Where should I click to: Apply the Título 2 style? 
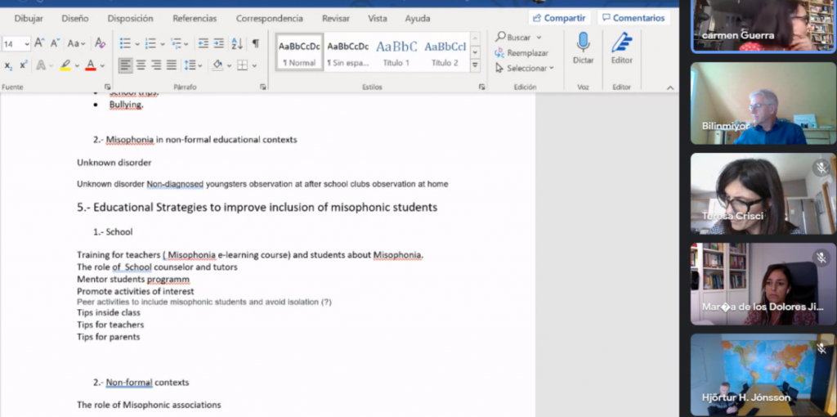pos(445,52)
